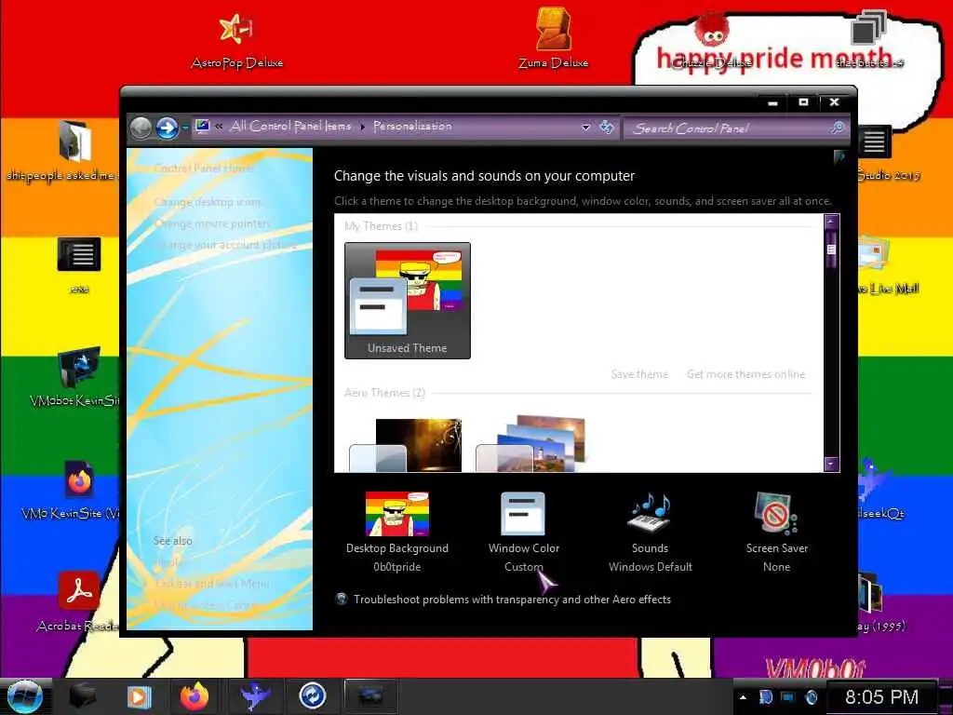Click the volume icon in system tray
The image size is (953, 715).
811,696
